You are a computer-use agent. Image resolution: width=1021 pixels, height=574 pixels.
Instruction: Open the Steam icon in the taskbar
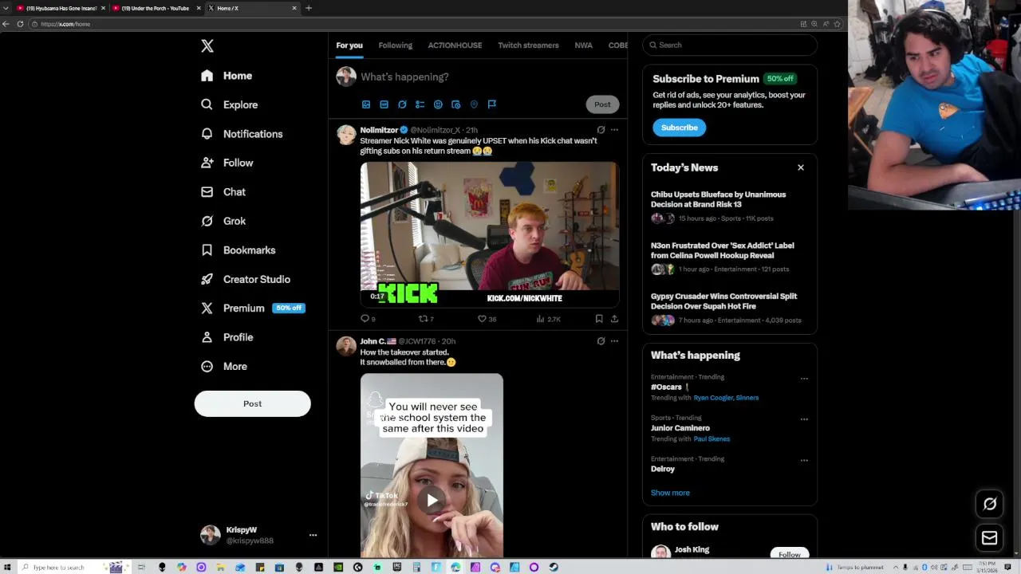[554, 568]
